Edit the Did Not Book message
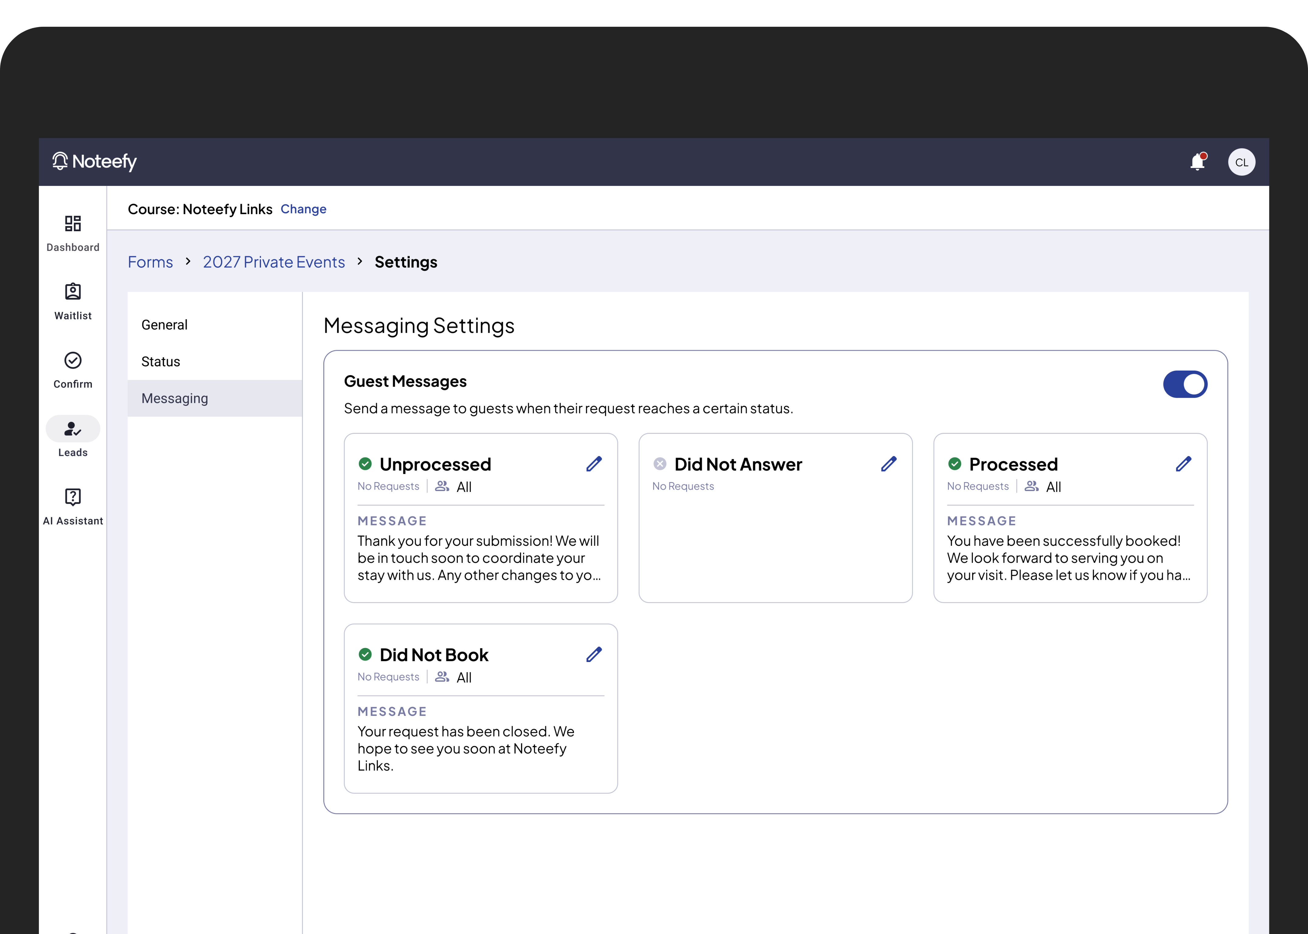1308x934 pixels. (x=594, y=654)
